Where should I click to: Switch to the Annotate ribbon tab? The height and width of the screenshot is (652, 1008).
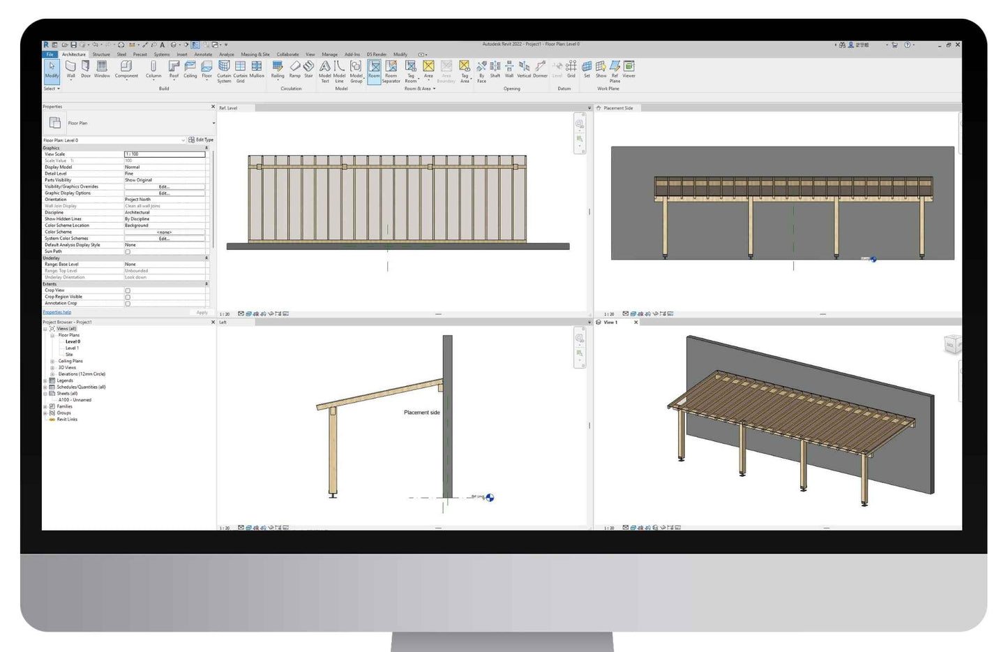(x=203, y=54)
